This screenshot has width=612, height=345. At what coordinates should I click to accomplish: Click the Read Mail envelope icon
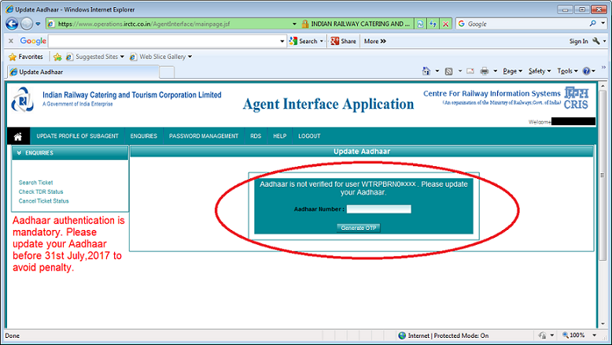pyautogui.click(x=470, y=71)
